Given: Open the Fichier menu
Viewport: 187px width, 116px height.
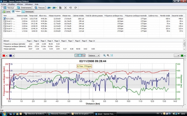Looking at the screenshot, I should pos(3,4).
